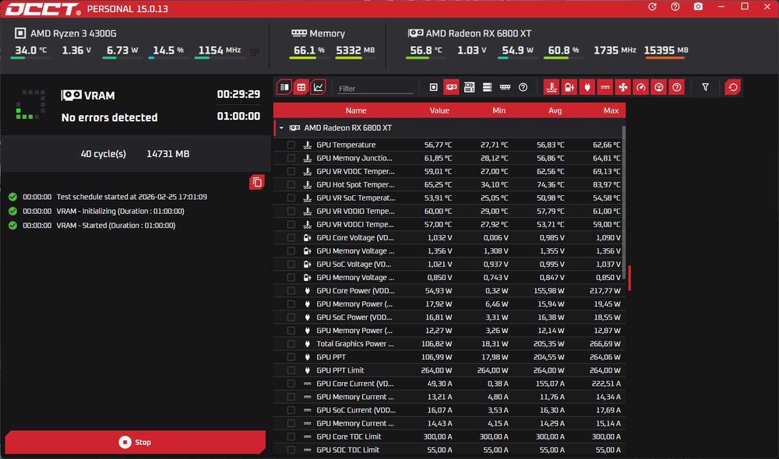Check the GPU Core Power checkbox
Screen dimensions: 779x459
tap(291, 291)
